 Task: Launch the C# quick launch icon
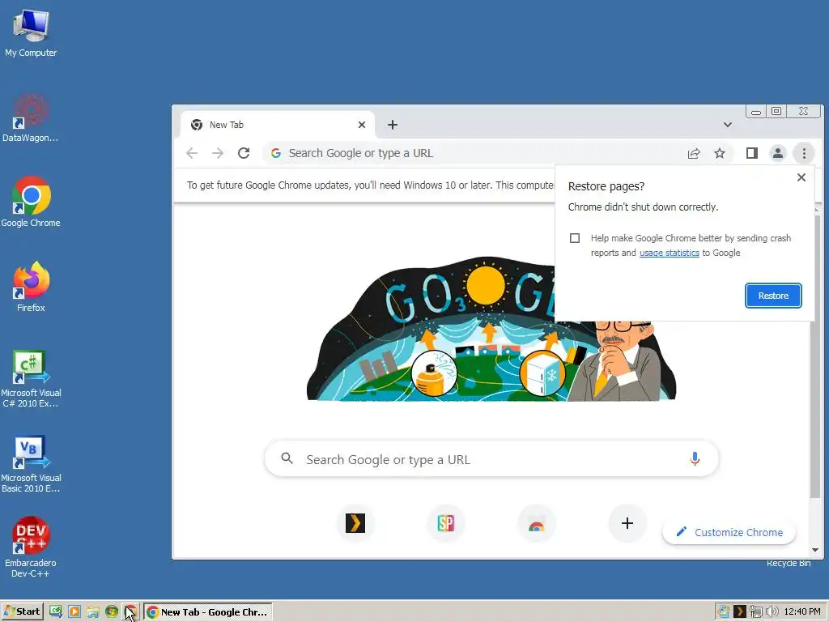coord(56,612)
